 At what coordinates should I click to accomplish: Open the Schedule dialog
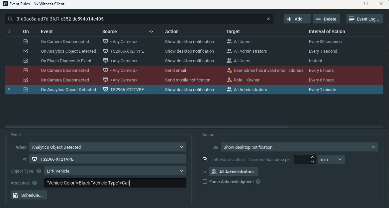pos(29,195)
